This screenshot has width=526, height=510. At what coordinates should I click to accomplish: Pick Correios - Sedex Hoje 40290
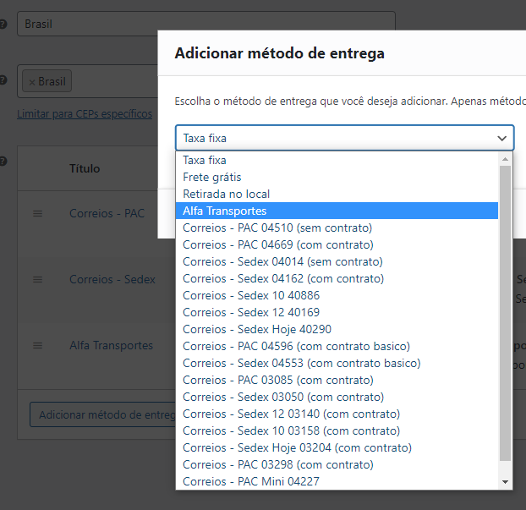coord(337,329)
